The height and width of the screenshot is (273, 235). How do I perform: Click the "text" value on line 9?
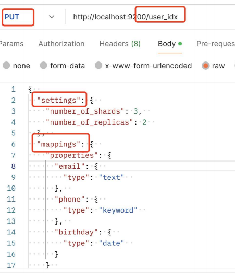pyautogui.click(x=112, y=178)
